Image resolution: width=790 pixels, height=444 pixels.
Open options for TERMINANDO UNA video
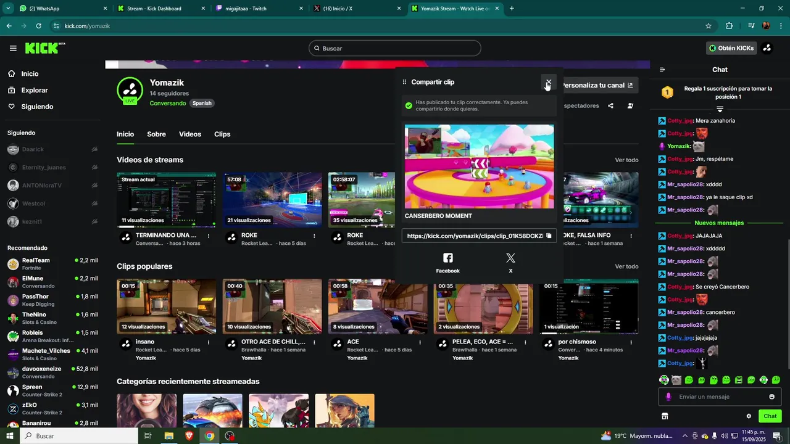[x=209, y=236]
